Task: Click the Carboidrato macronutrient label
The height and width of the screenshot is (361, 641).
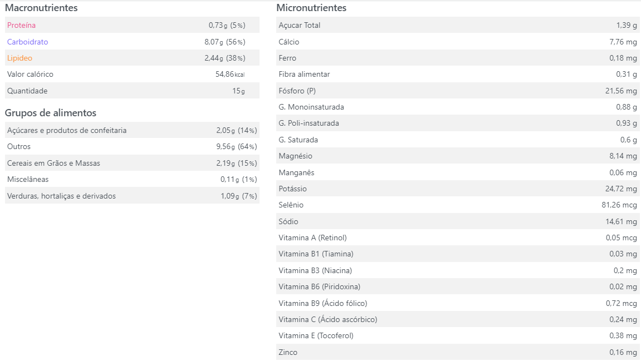Action: coord(27,42)
